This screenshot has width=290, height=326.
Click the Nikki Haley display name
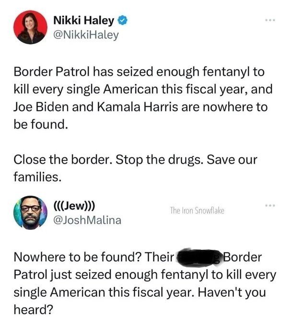pyautogui.click(x=84, y=20)
